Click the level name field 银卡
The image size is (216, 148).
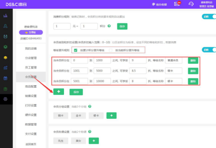(173, 81)
